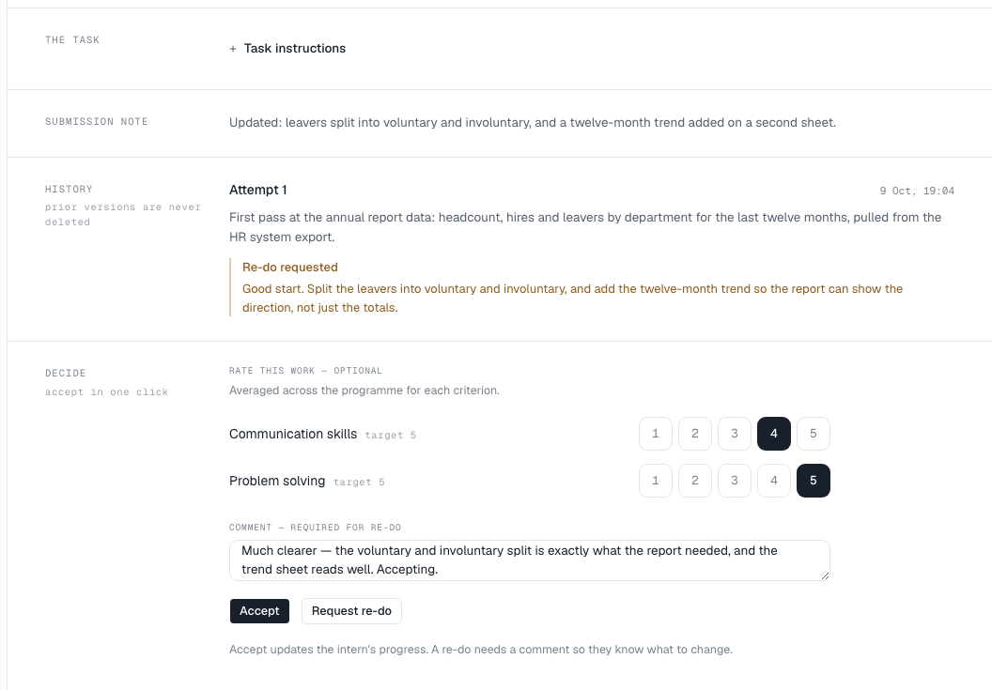
Task: Select rating 5 for Problem solving
Action: pos(813,481)
